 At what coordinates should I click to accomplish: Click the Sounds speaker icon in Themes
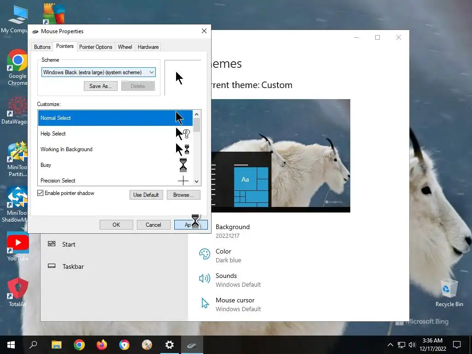point(205,278)
